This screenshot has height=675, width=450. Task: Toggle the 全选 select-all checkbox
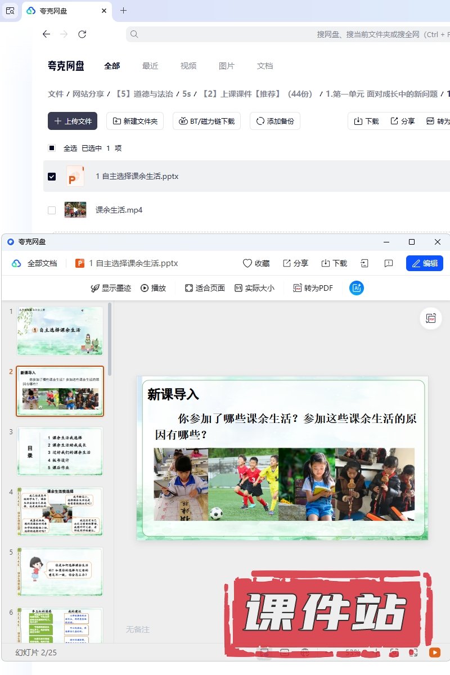[x=52, y=148]
